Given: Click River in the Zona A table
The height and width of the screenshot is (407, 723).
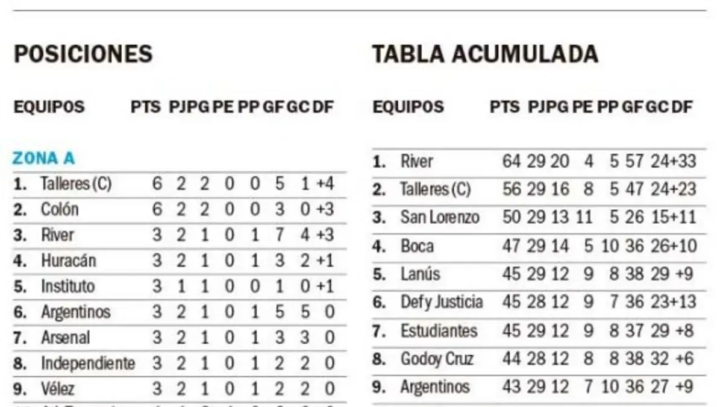Looking at the screenshot, I should coord(57,235).
